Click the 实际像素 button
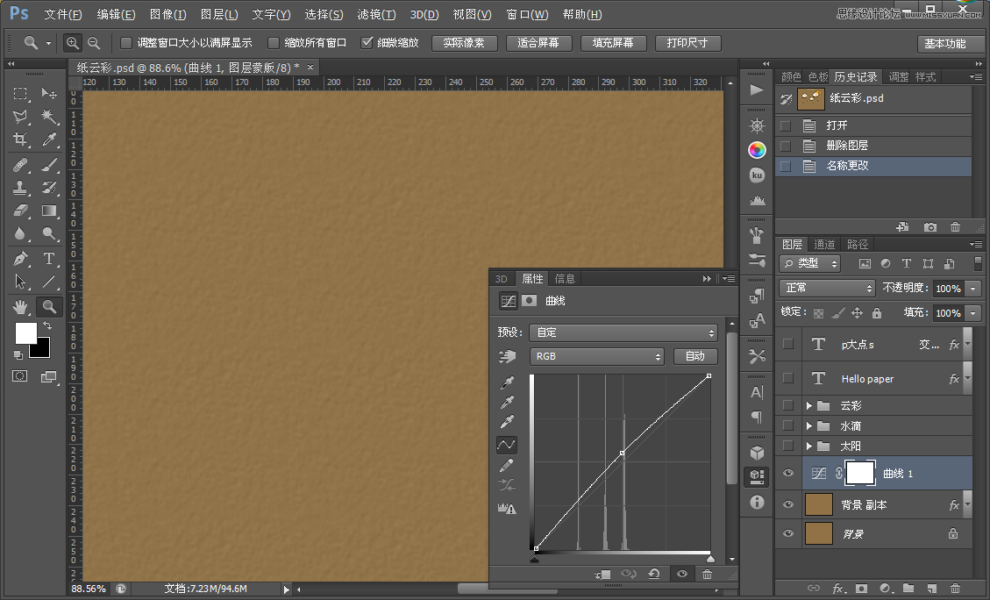990x600 pixels. coord(464,43)
